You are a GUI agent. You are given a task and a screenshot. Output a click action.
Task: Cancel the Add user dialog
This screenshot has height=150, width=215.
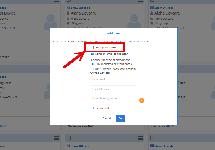[107, 118]
